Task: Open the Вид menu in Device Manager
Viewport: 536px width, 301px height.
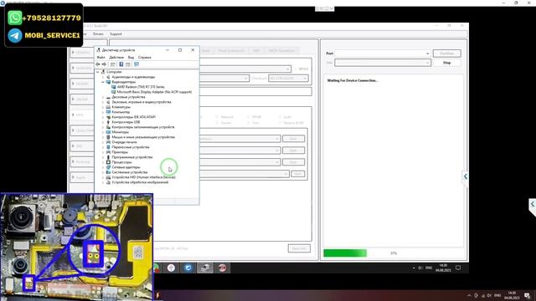Action: click(131, 58)
